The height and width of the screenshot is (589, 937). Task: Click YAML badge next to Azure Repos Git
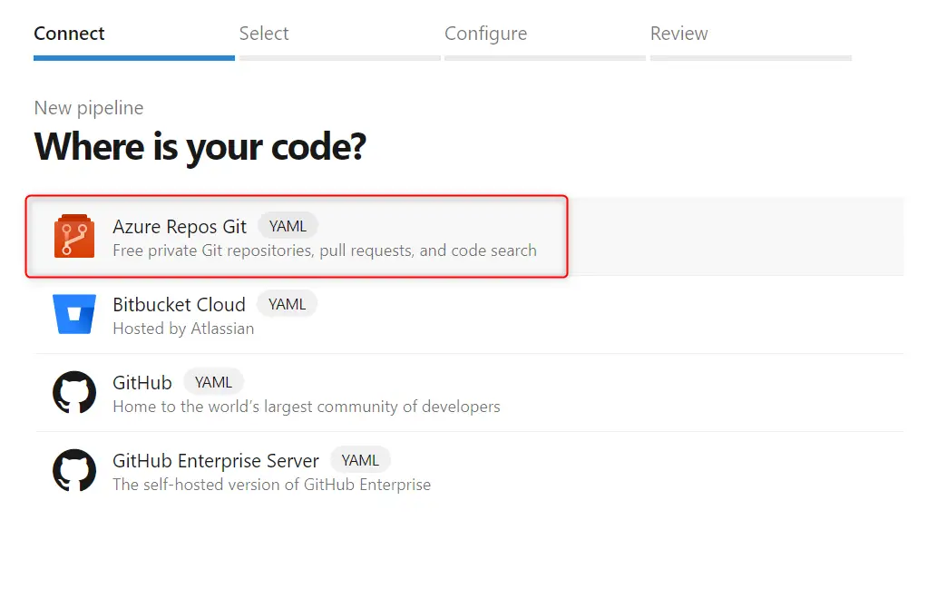coord(288,226)
